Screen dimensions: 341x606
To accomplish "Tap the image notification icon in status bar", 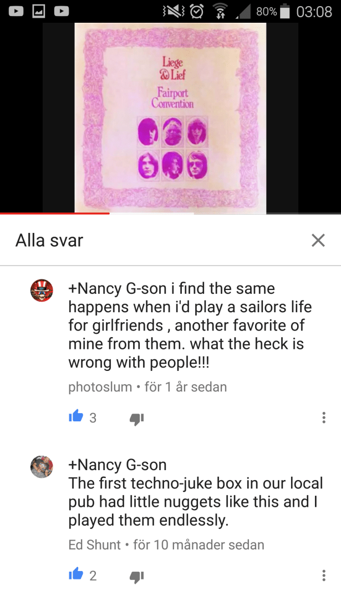I will (x=39, y=12).
